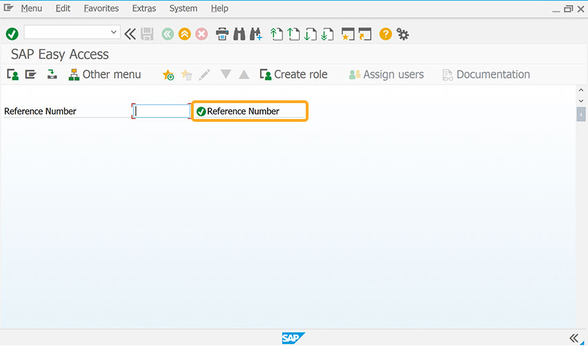Expand the status bar double chevron
This screenshot has width=588, height=346.
(573, 338)
